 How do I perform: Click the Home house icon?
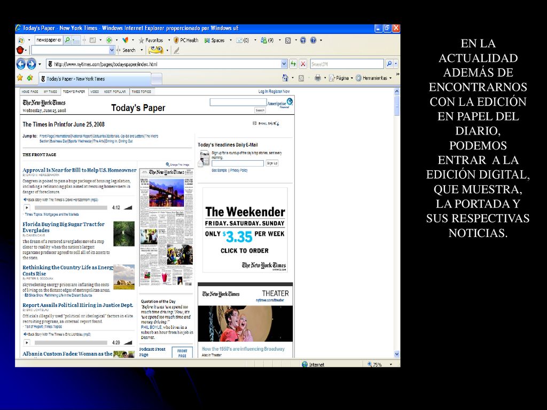[285, 78]
